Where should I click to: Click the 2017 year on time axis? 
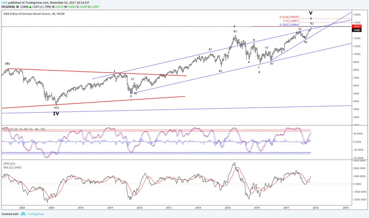286,208
